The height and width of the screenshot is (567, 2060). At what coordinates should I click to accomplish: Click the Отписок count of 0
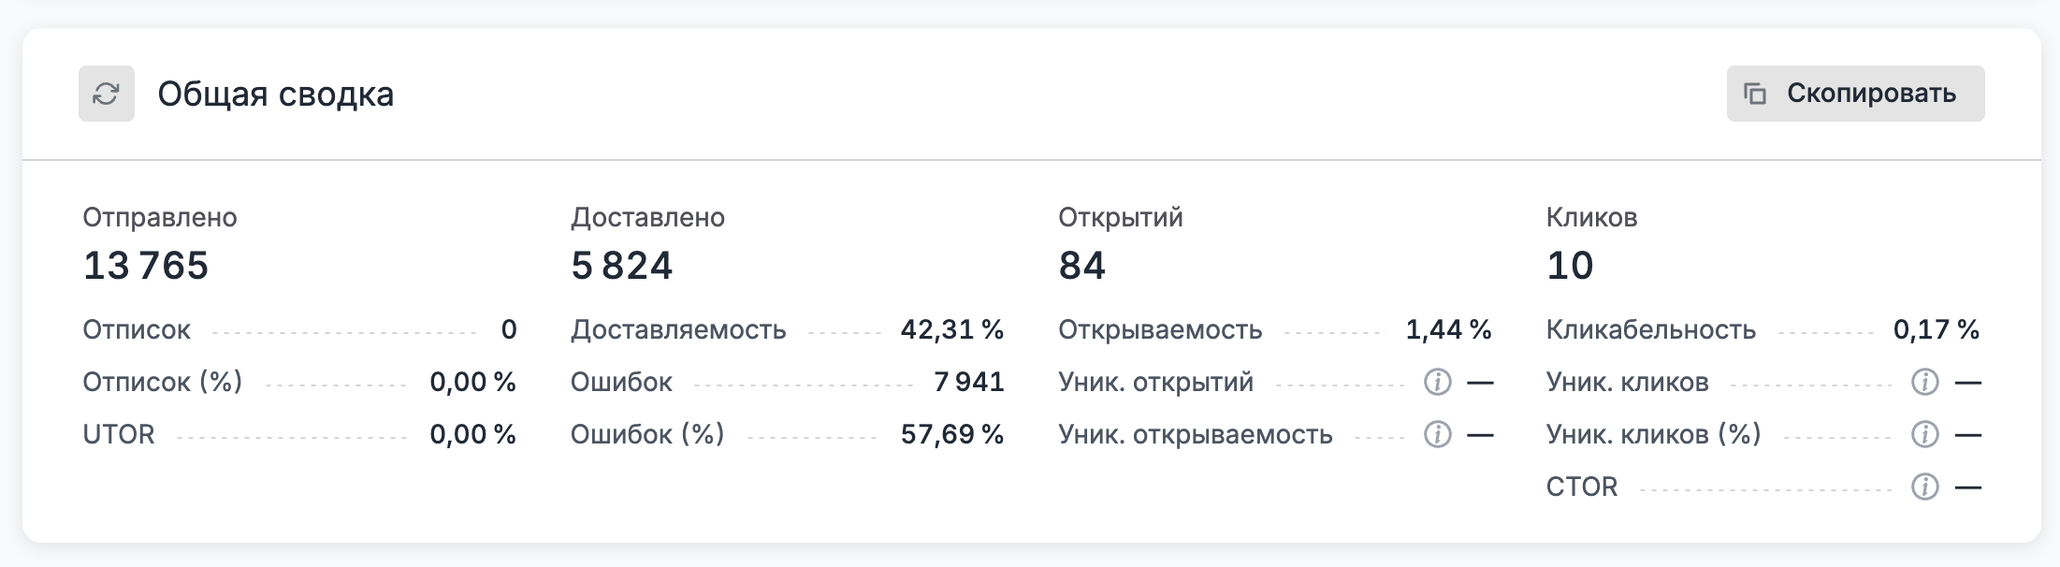pos(509,329)
